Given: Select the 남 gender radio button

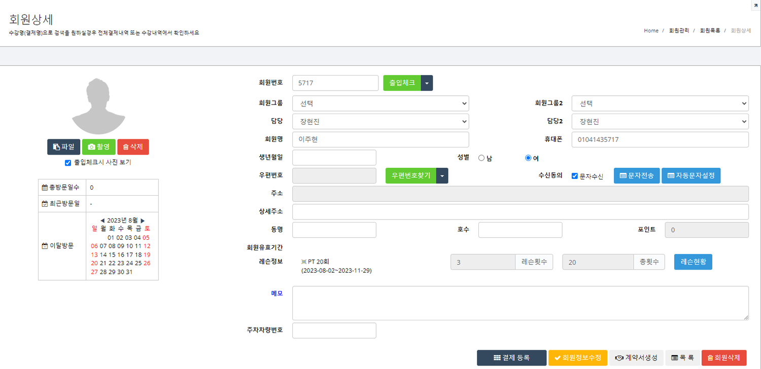Looking at the screenshot, I should [481, 158].
